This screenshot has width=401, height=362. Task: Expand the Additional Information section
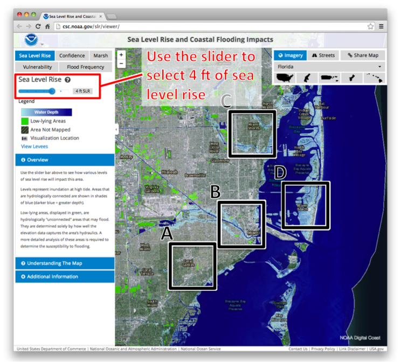(x=65, y=276)
